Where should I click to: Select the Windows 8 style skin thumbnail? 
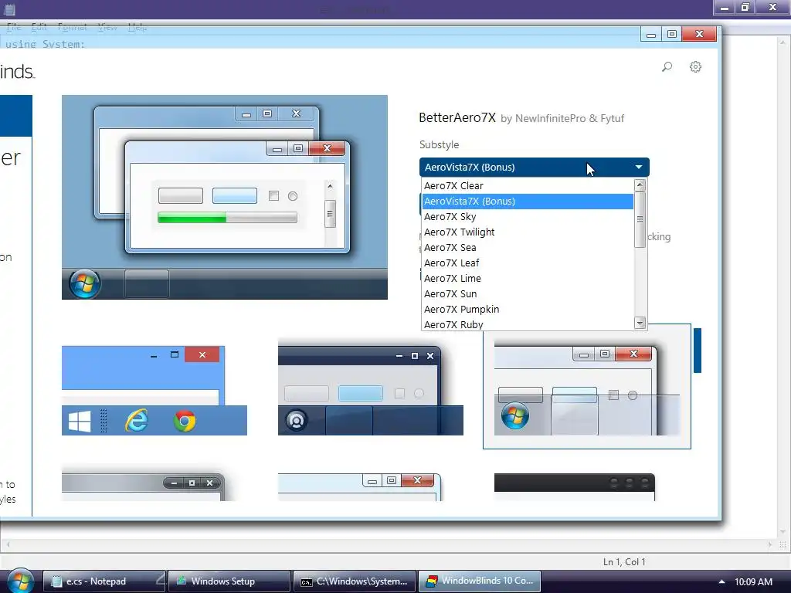pyautogui.click(x=154, y=390)
